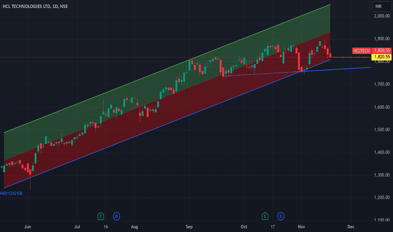Click the earnings E icon near October 17

[265, 216]
